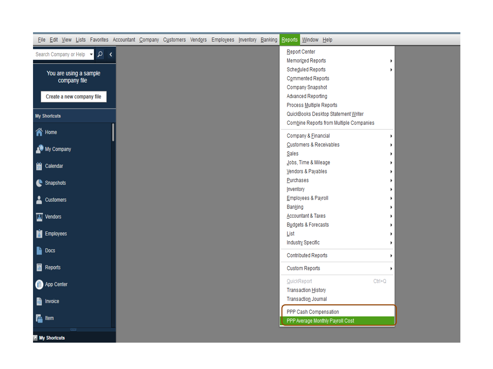Expand Custom Reports submenu

[391, 268]
